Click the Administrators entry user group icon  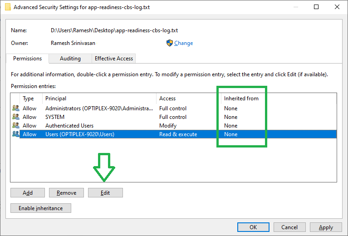pos(16,108)
